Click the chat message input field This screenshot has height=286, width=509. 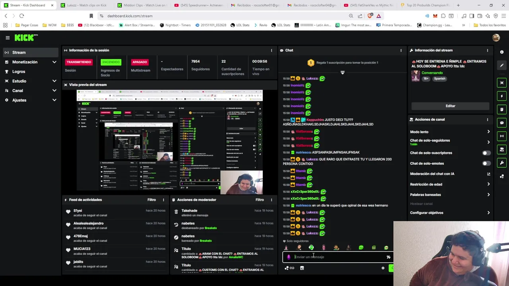coord(338,257)
